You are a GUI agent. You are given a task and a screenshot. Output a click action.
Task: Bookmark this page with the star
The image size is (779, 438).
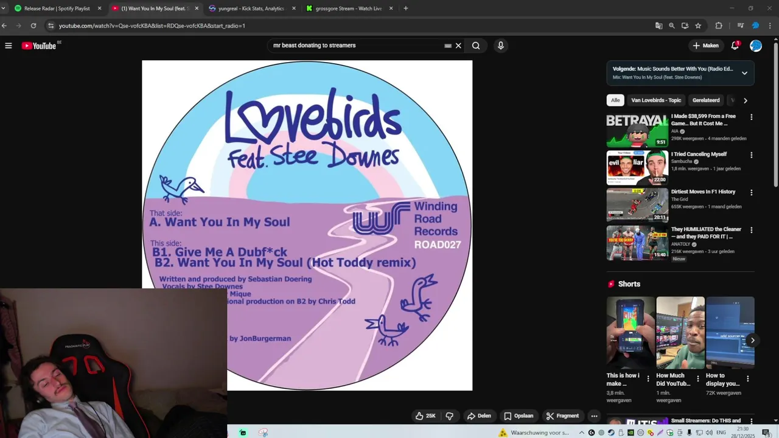click(x=698, y=26)
